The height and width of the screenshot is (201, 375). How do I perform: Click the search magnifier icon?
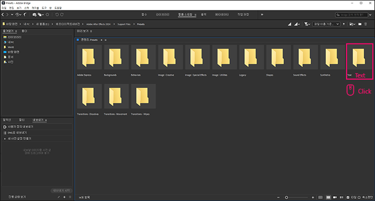[x=338, y=15]
